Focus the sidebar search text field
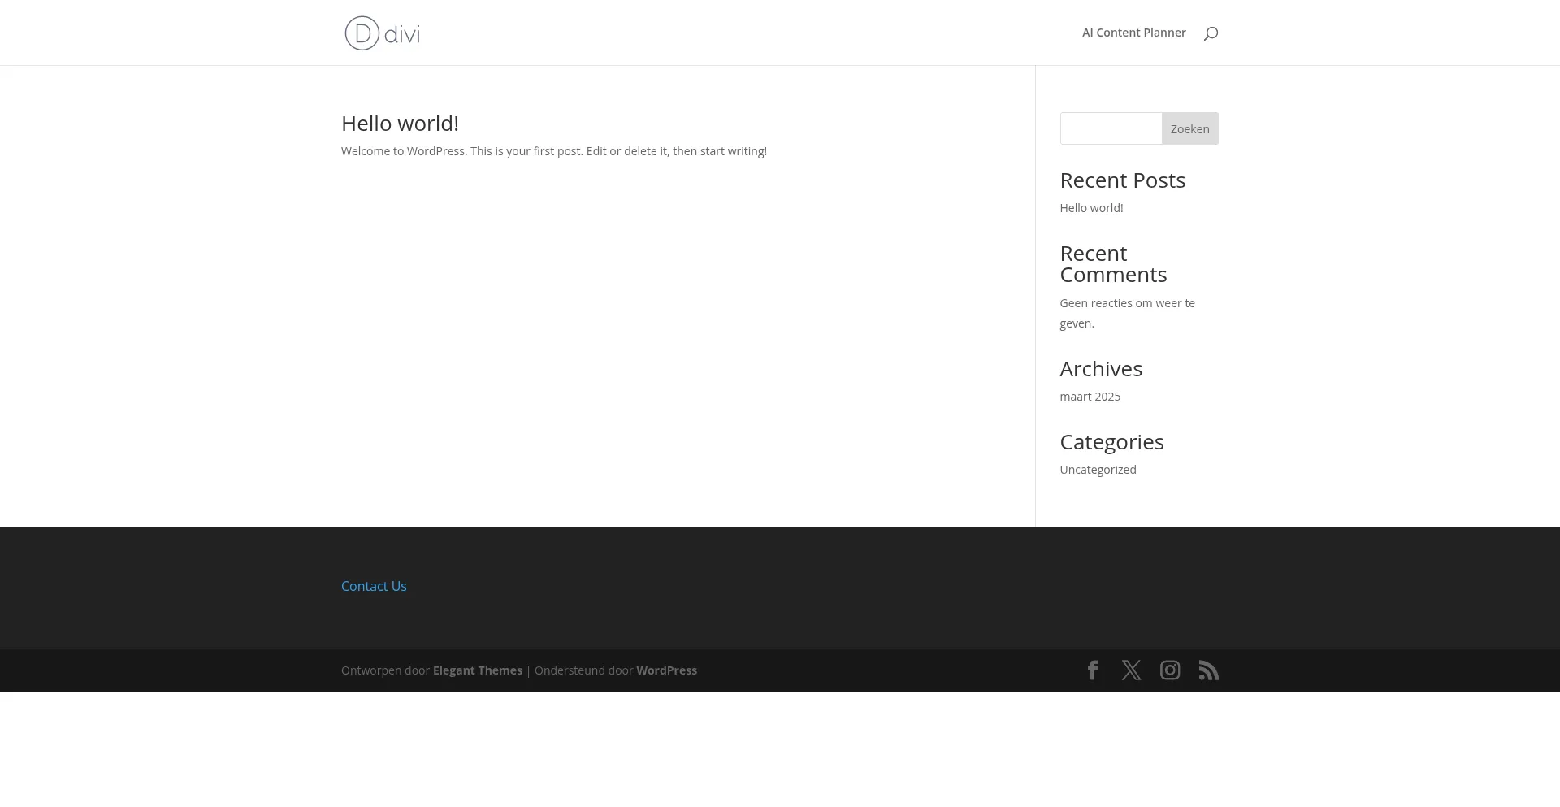 1111,128
